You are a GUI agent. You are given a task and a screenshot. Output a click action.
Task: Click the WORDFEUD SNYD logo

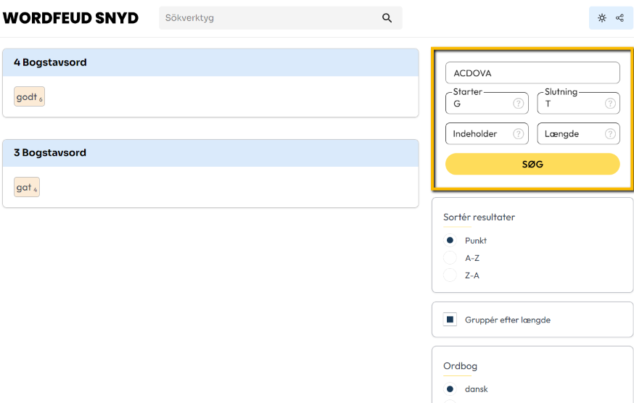71,18
